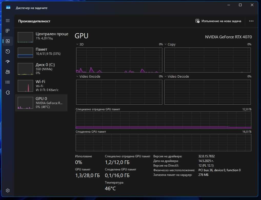
Task: Minimize the Task Manager window
Action: click(229, 5)
